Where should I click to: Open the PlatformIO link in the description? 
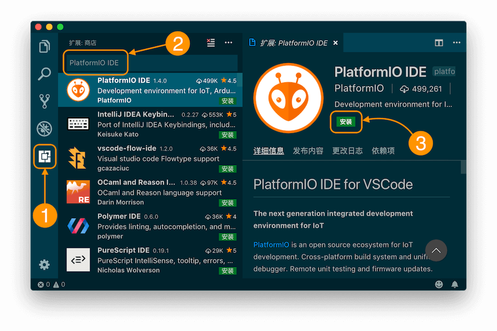pyautogui.click(x=271, y=244)
